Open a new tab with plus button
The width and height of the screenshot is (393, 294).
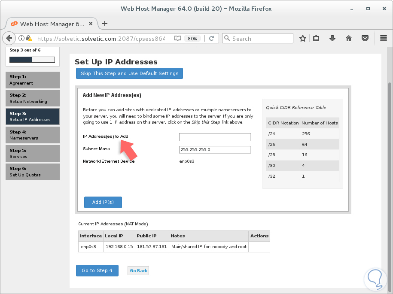(105, 24)
